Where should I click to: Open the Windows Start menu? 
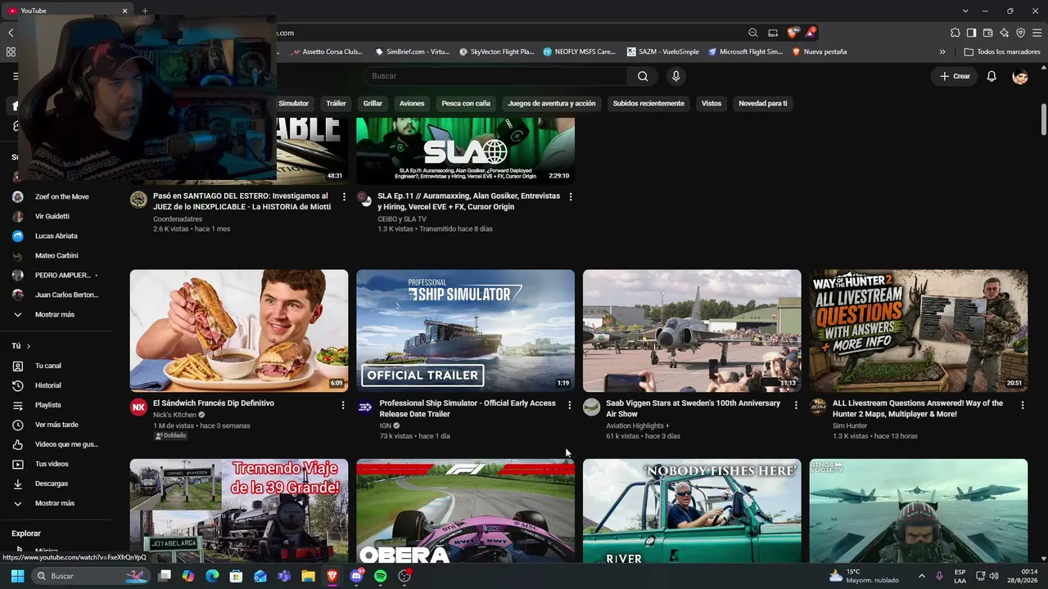pyautogui.click(x=17, y=576)
